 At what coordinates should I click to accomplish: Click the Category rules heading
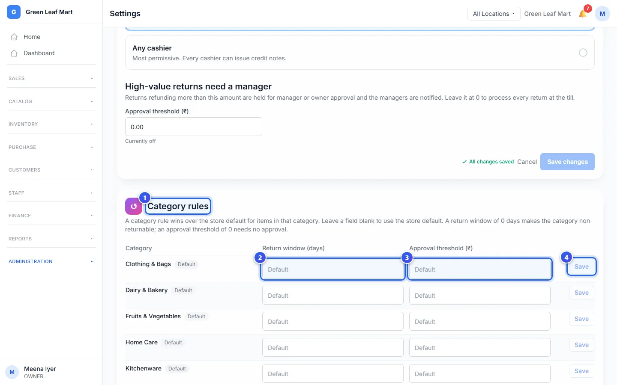click(178, 206)
